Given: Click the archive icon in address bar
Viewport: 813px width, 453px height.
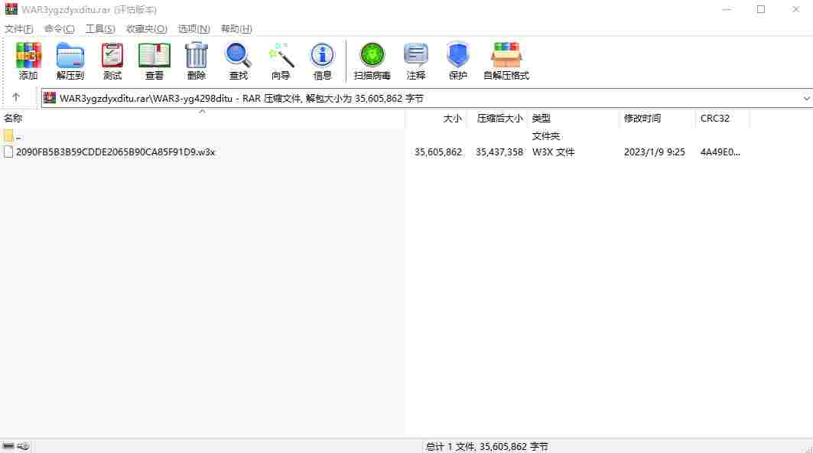Looking at the screenshot, I should [50, 98].
